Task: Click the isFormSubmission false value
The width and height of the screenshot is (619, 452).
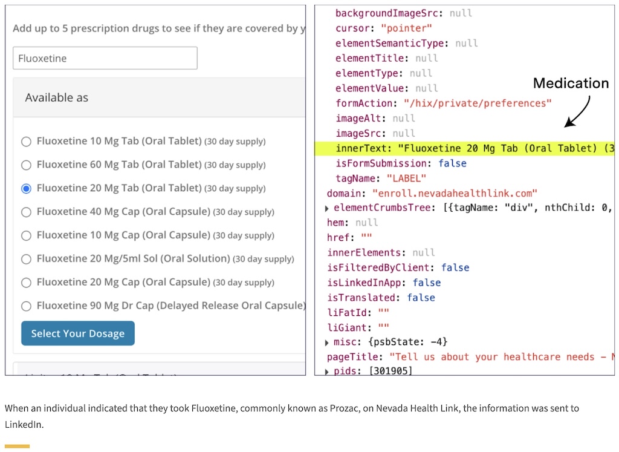Action: point(452,163)
